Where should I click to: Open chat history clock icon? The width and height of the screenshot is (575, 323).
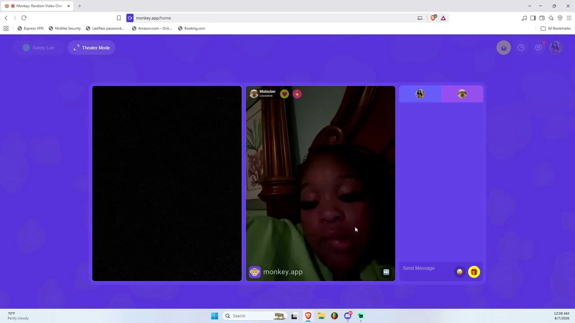pos(521,48)
